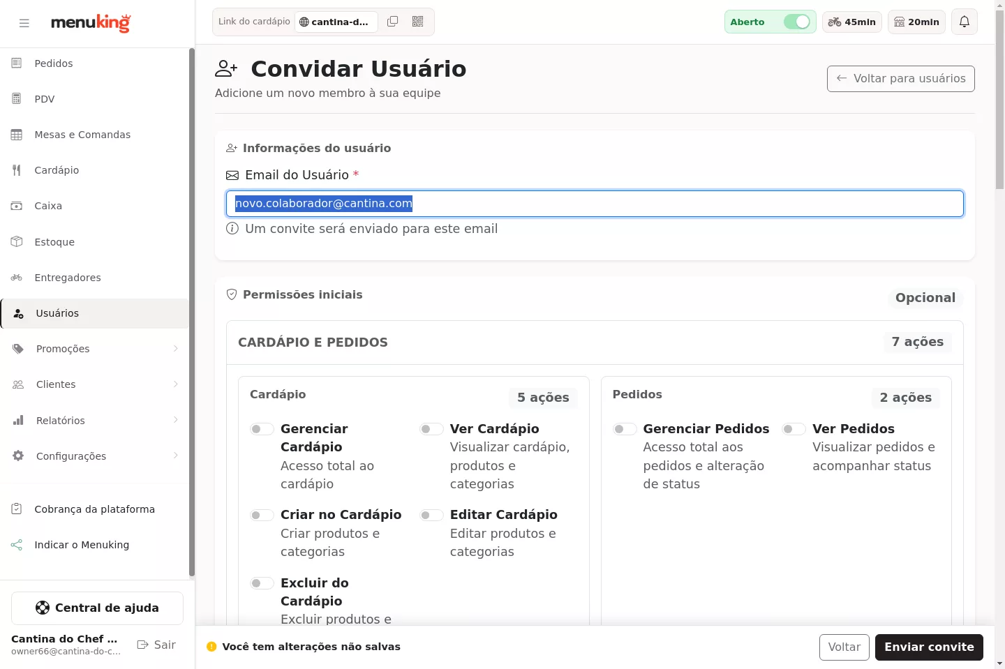This screenshot has height=669, width=1005.
Task: Expand the Clientes submenu chevron
Action: [176, 384]
